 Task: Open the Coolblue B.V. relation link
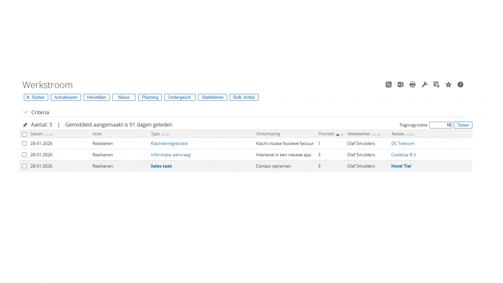[x=404, y=155]
